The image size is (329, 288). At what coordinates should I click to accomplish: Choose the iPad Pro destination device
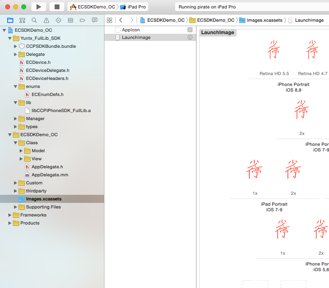[x=133, y=7]
